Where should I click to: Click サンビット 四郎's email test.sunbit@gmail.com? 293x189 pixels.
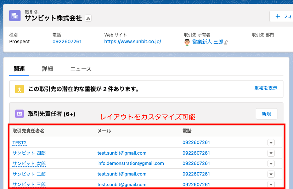[x=122, y=153]
